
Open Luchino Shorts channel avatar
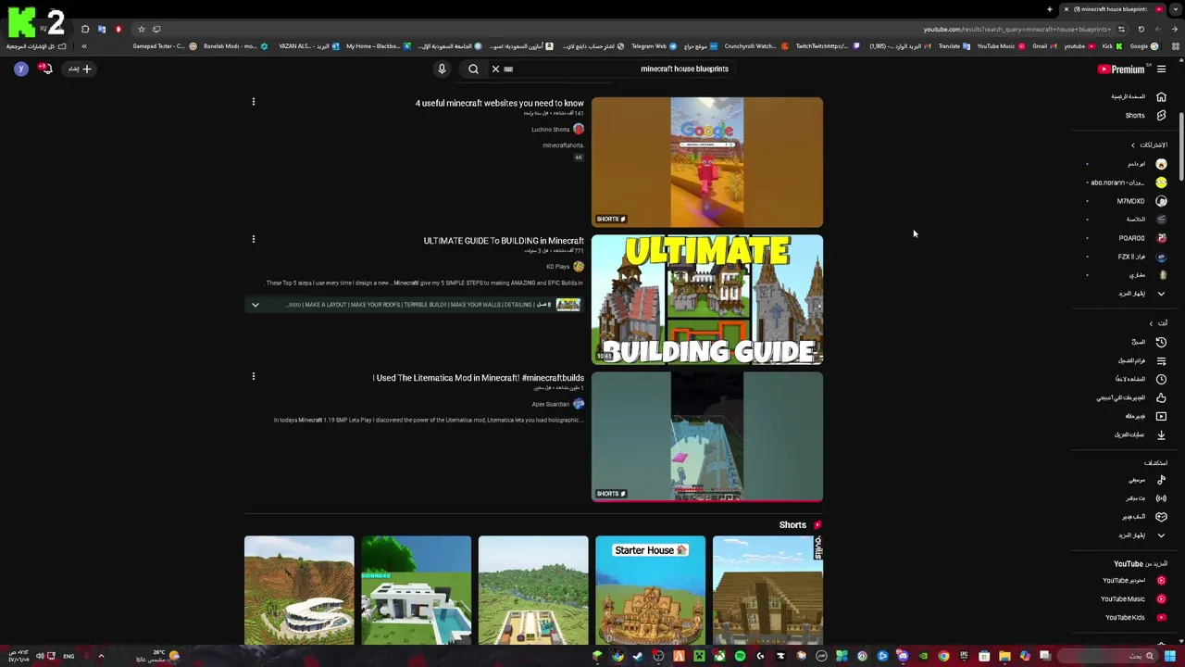(579, 130)
